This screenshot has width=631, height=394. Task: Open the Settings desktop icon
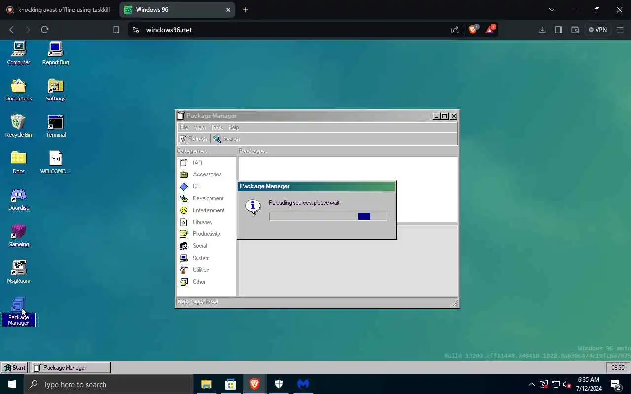(55, 90)
